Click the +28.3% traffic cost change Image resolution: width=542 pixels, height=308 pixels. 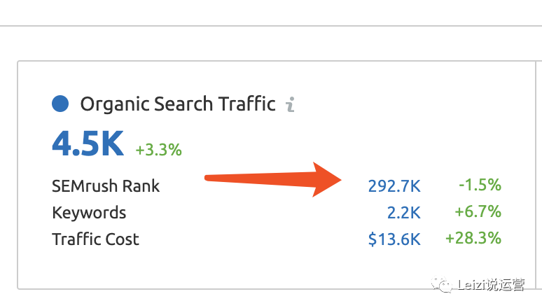[x=473, y=238]
